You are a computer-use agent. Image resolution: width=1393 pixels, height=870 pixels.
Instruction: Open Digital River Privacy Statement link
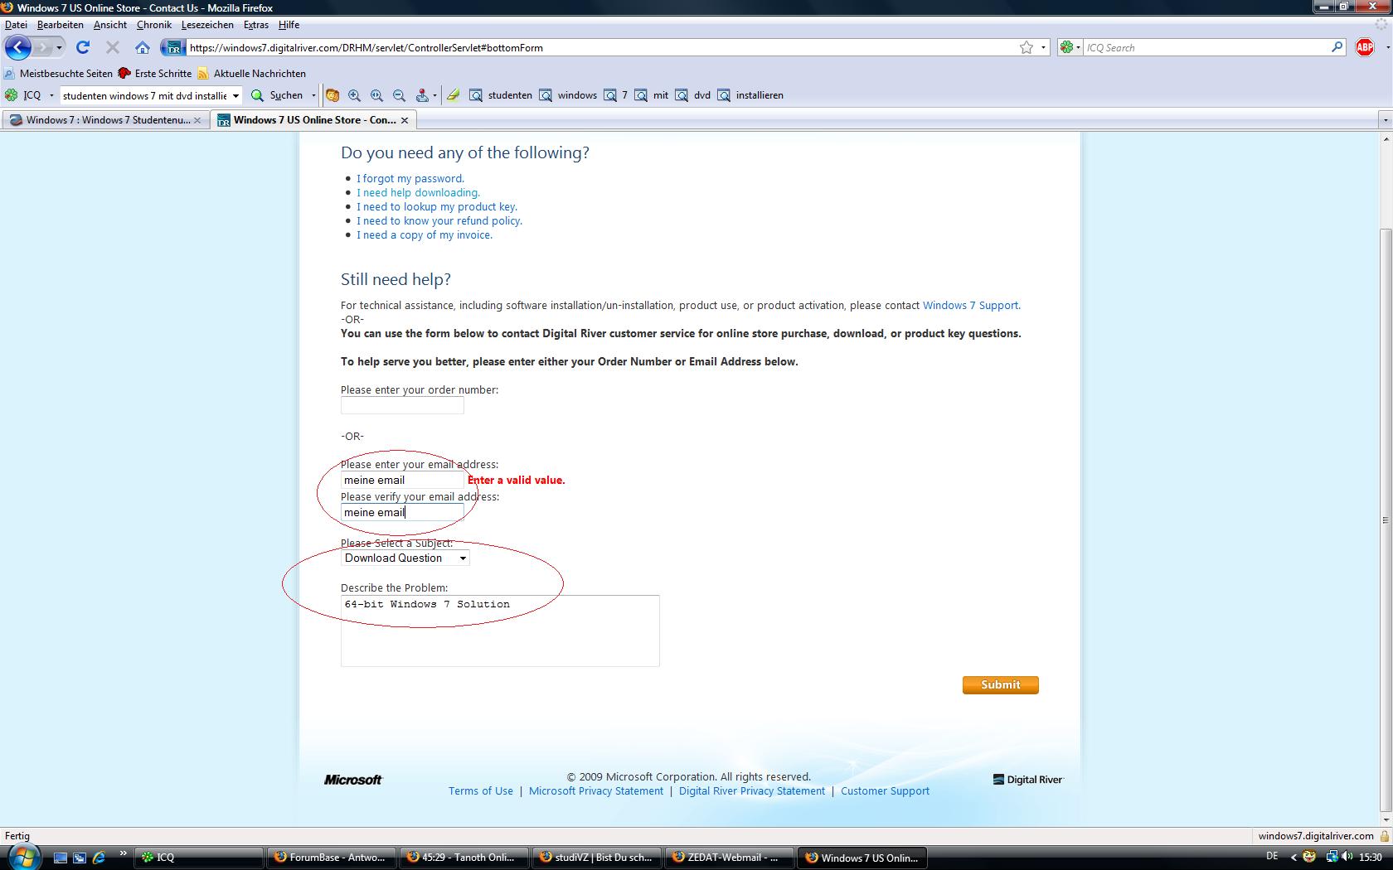(752, 790)
